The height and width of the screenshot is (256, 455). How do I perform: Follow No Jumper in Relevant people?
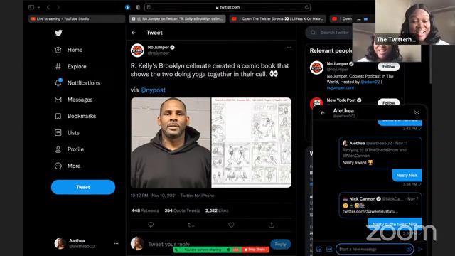[389, 67]
